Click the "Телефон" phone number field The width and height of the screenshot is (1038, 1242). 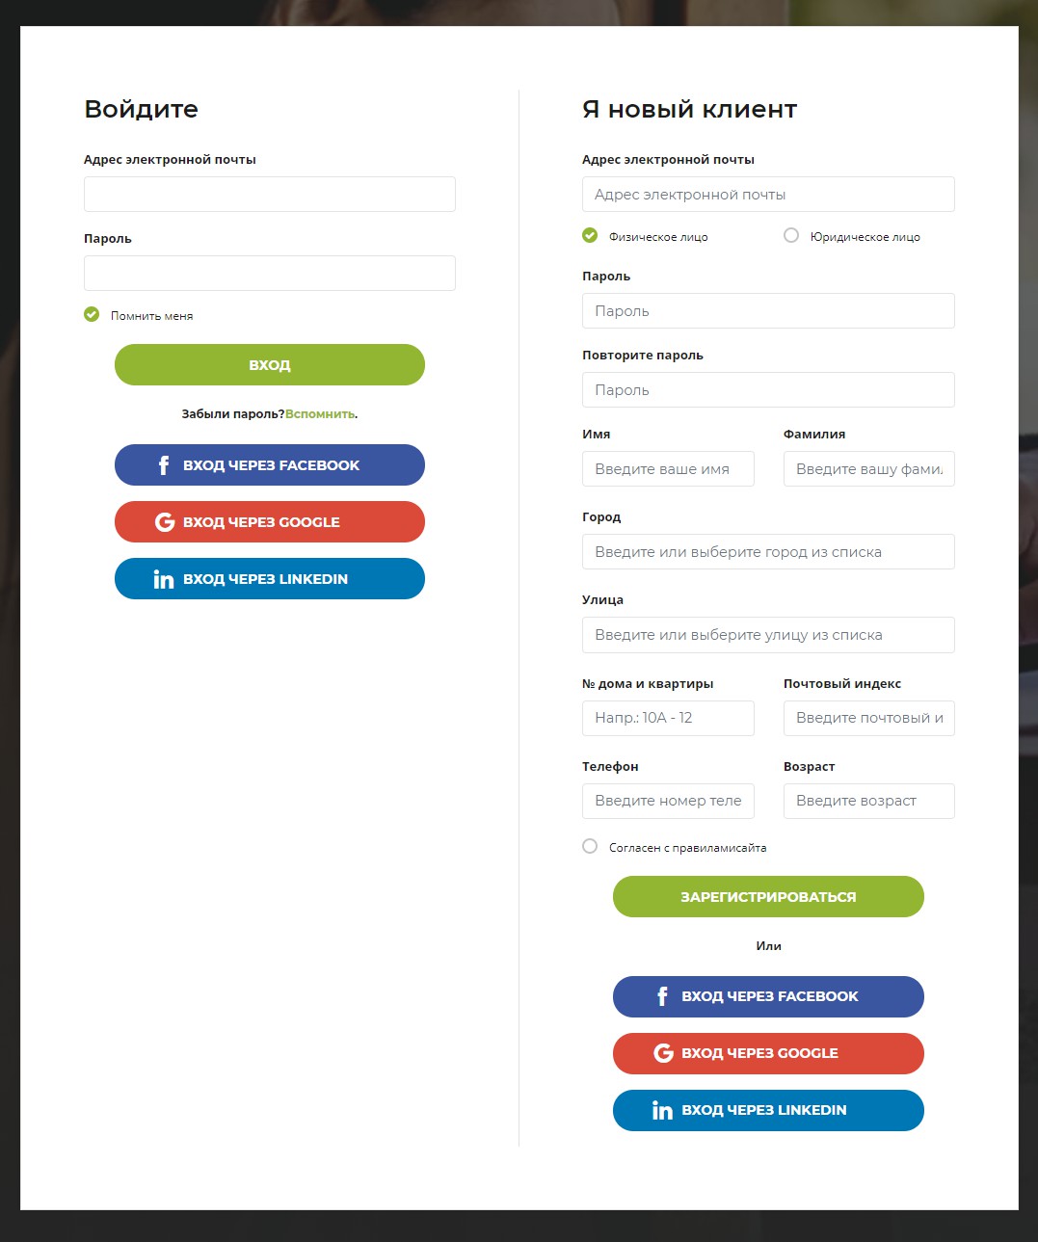pos(668,801)
